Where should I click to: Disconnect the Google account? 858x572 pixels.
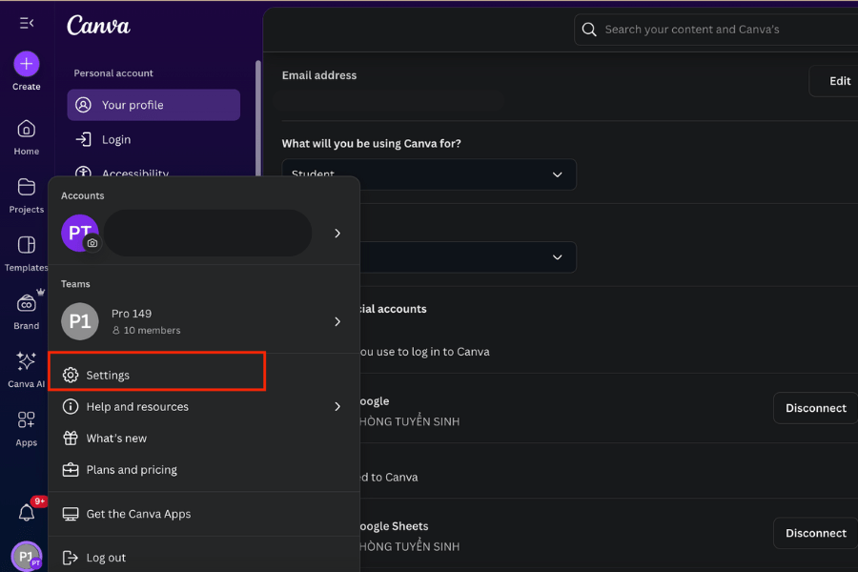(815, 408)
